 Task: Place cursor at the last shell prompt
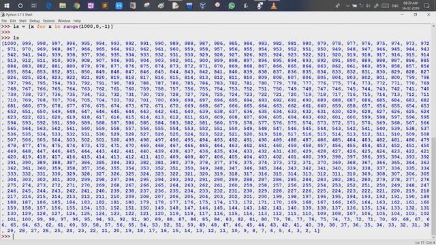tap(13, 236)
